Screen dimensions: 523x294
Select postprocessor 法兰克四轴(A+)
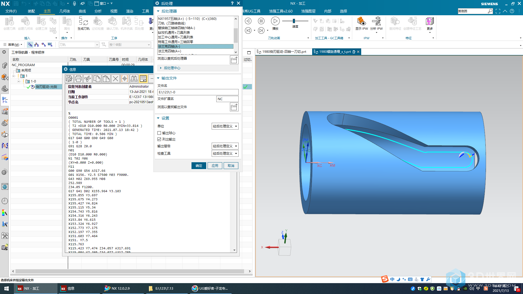tap(196, 51)
